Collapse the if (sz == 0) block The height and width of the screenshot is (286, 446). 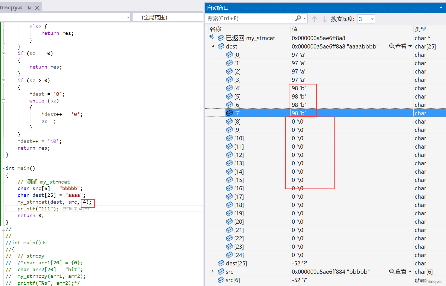[4, 53]
